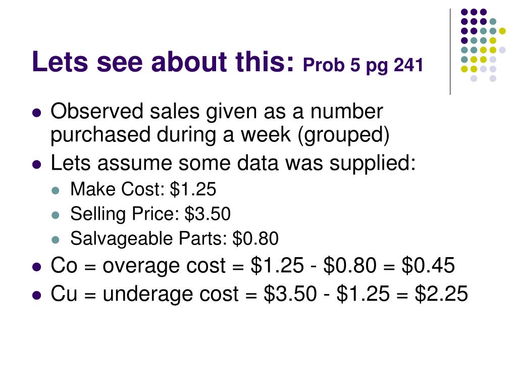The height and width of the screenshot is (388, 517).
Task: Click the 'Salvageable Parts: $0.80' sub-bullet
Action: (174, 238)
